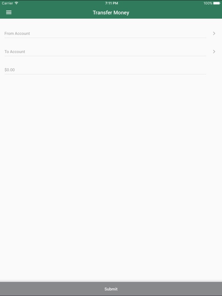Click the blank area below amount field

(111, 177)
